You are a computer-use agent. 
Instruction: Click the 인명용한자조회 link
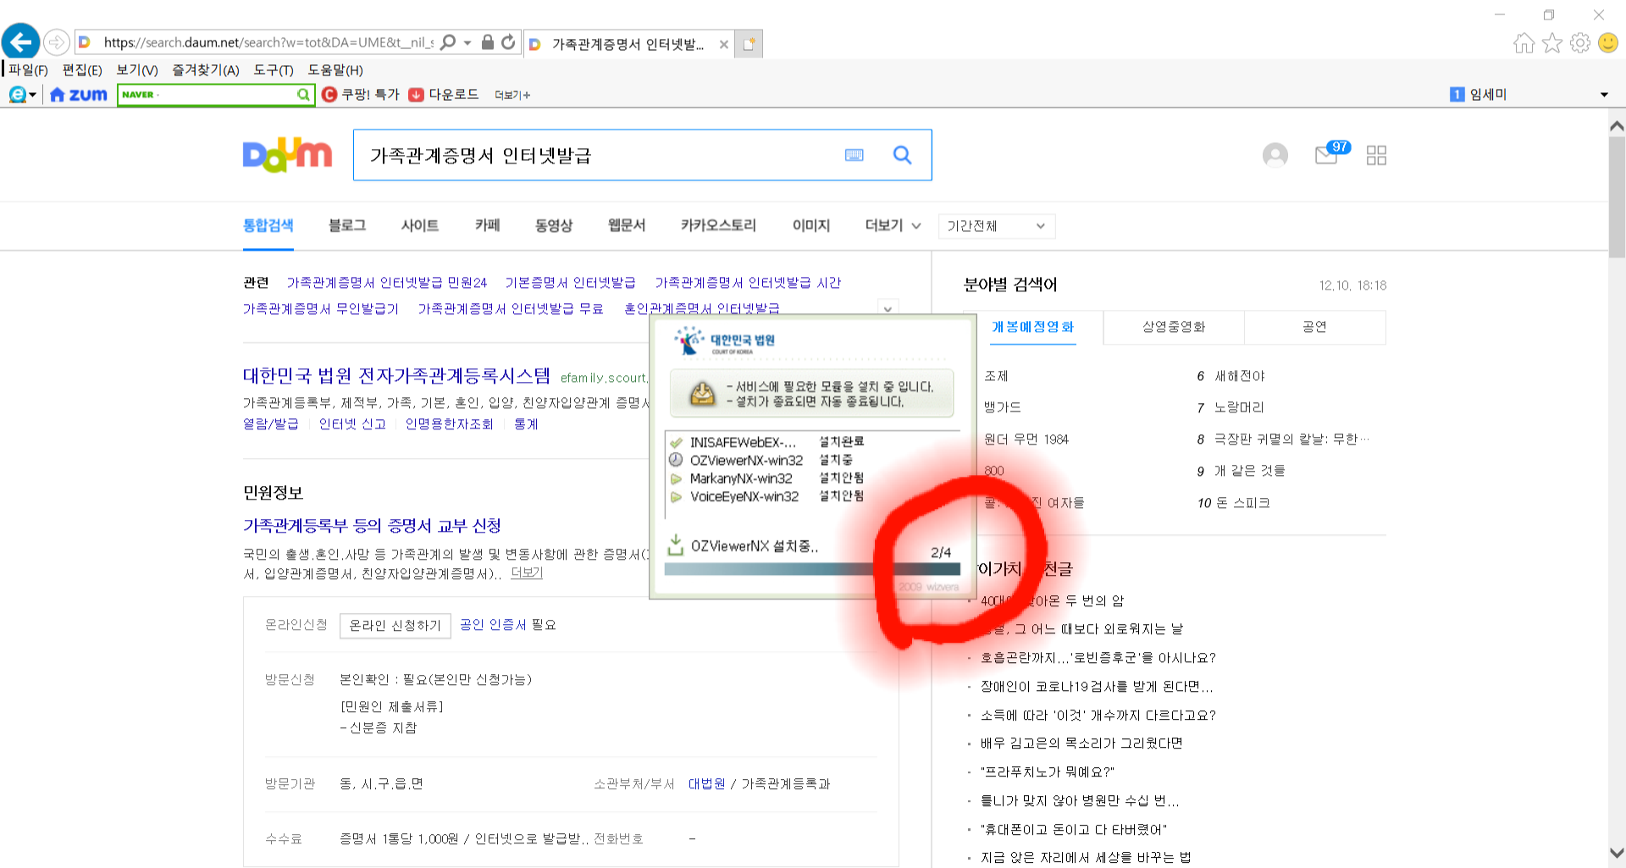(x=449, y=424)
